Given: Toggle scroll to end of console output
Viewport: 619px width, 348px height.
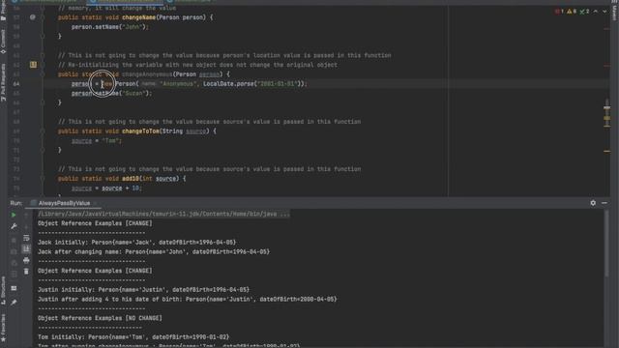Looking at the screenshot, I should pos(26,248).
